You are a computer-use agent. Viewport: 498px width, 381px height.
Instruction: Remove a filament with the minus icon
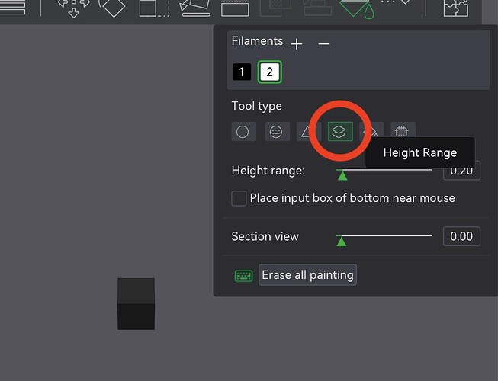pos(324,43)
